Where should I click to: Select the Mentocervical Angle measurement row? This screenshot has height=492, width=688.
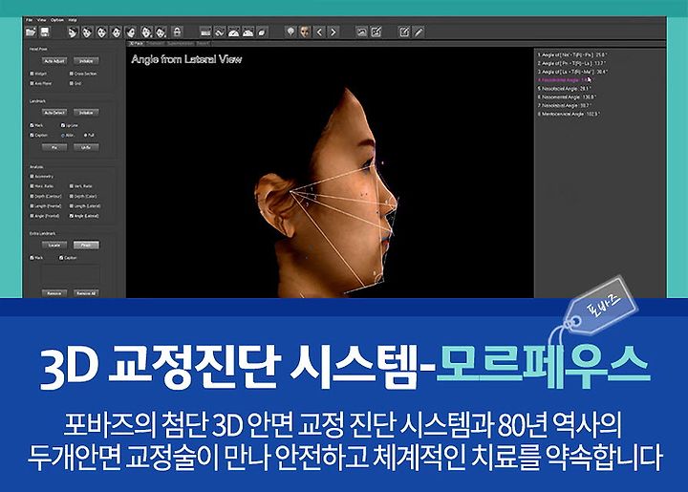pos(569,114)
